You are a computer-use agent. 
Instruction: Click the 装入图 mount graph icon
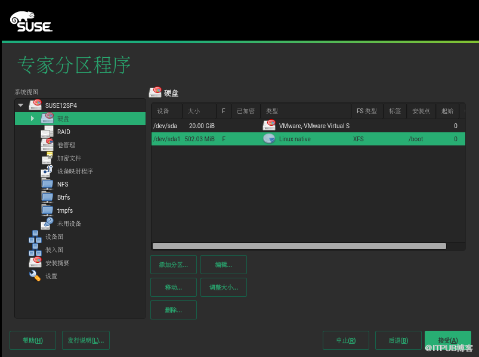35,250
